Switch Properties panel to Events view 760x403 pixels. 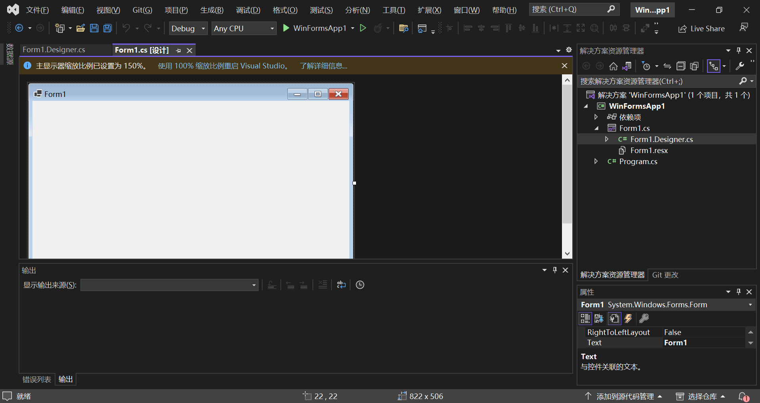628,318
